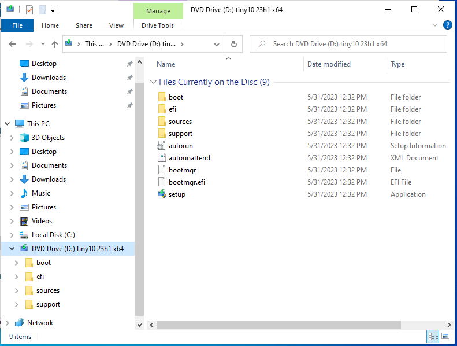
Task: Collapse DVD Drive (D:) tree node
Action: pos(12,249)
